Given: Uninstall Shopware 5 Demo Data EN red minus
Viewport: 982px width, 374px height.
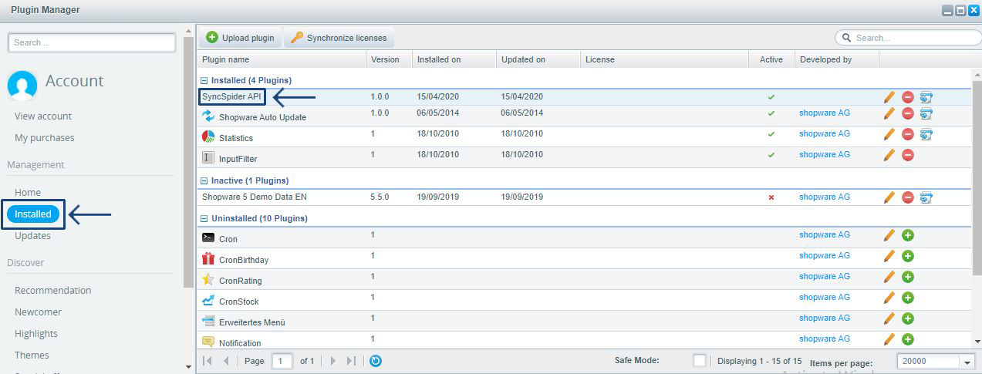Looking at the screenshot, I should pyautogui.click(x=908, y=197).
